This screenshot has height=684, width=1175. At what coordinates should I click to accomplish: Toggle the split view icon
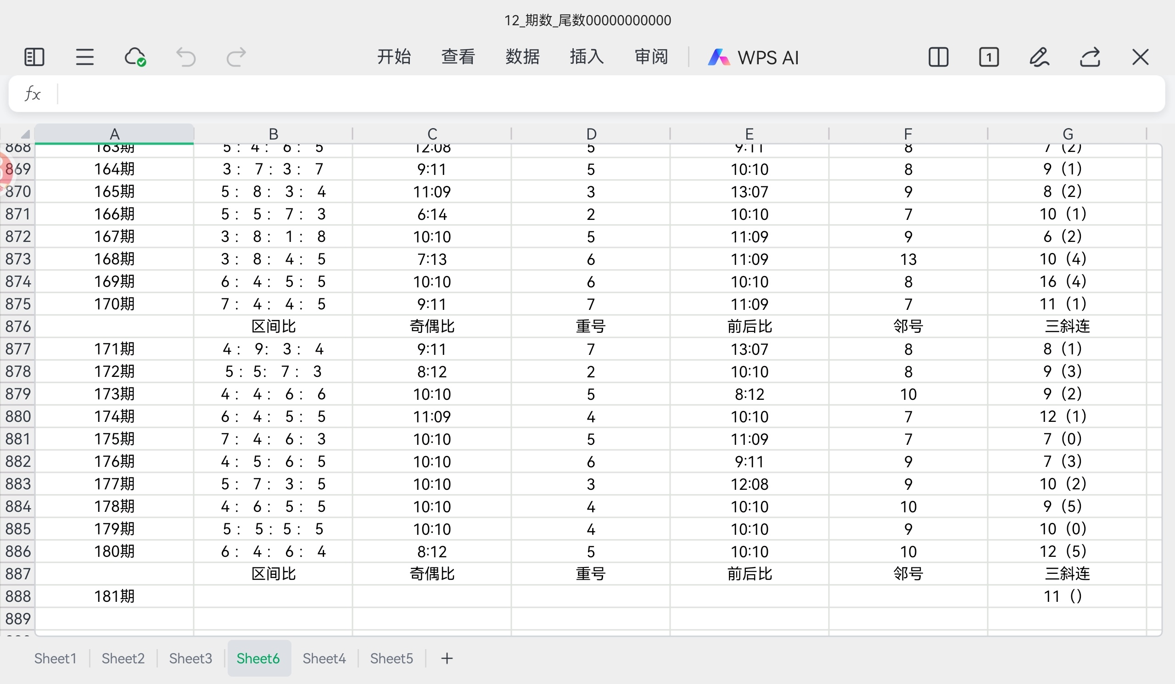[938, 57]
